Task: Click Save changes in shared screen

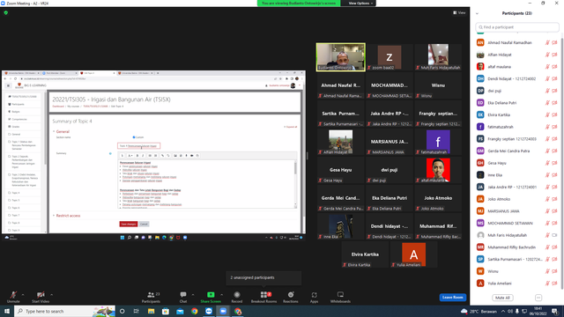Action: tap(129, 224)
